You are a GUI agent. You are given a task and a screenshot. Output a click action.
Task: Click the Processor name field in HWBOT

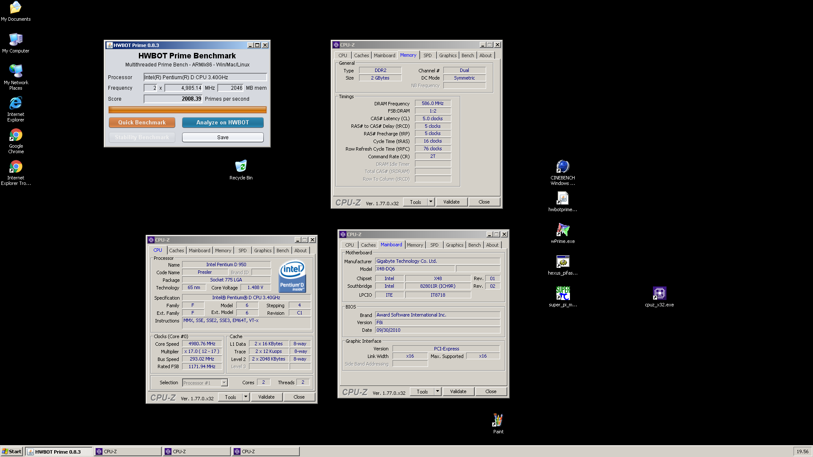(205, 77)
